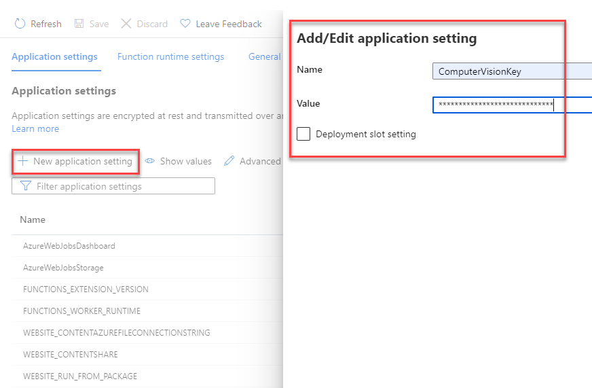Click the Leave Feedback heart icon

pyautogui.click(x=185, y=23)
